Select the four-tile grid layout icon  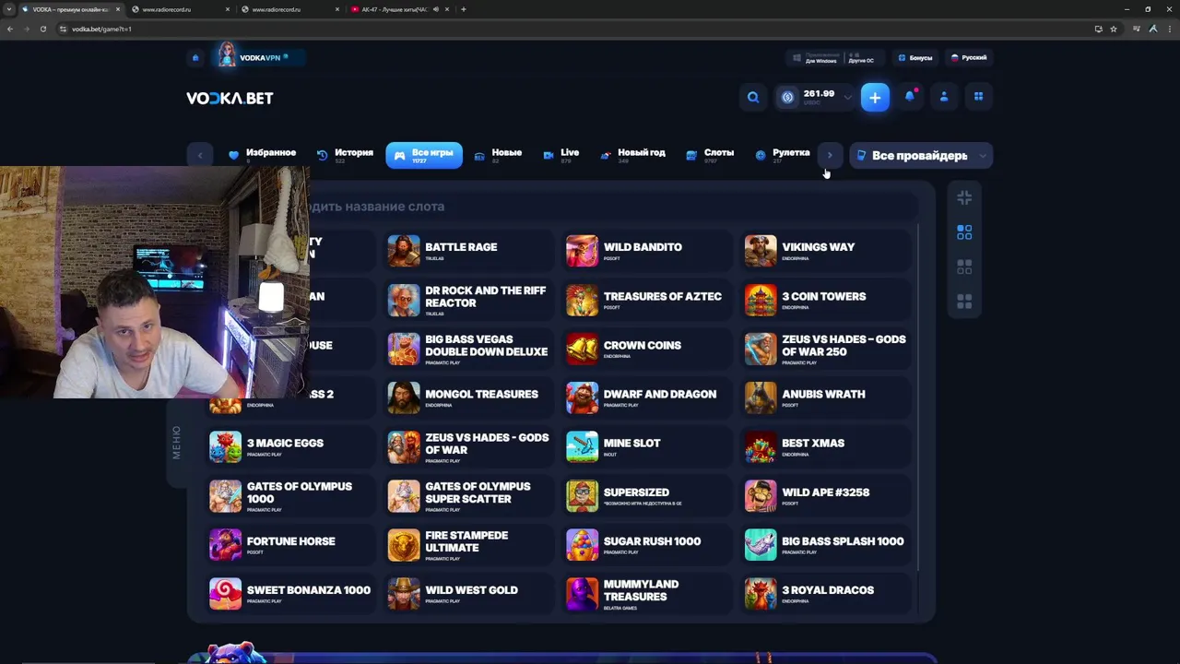(964, 232)
